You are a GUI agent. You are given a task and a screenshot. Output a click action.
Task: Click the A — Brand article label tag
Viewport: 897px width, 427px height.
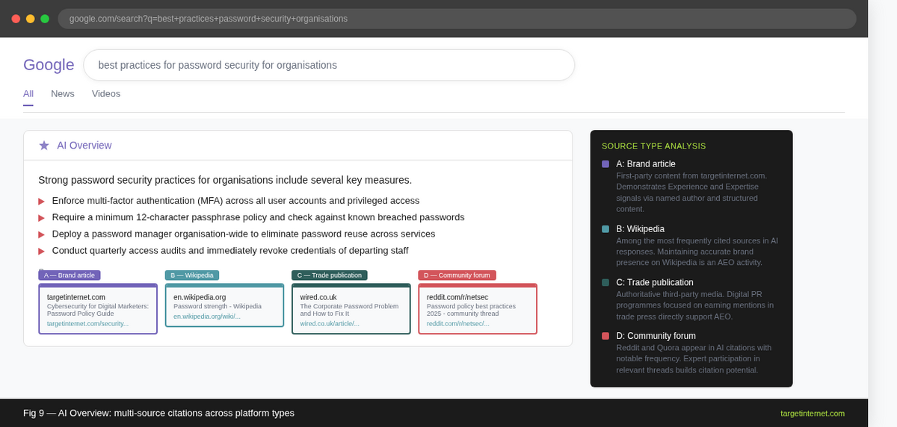click(70, 275)
